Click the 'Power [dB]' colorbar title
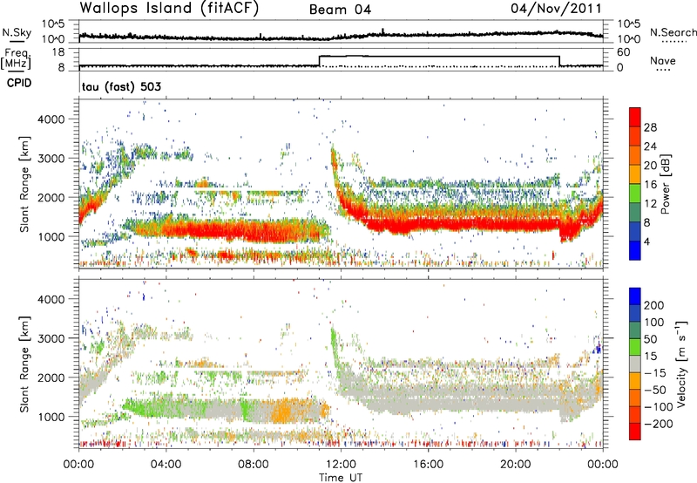The width and height of the screenshot is (697, 483). click(x=666, y=184)
